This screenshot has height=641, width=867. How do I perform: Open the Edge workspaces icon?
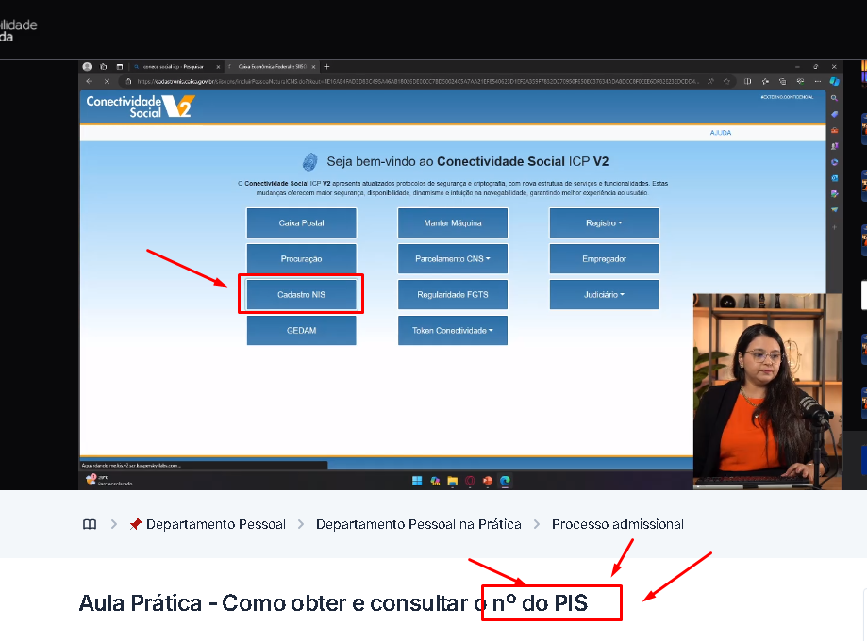click(104, 66)
